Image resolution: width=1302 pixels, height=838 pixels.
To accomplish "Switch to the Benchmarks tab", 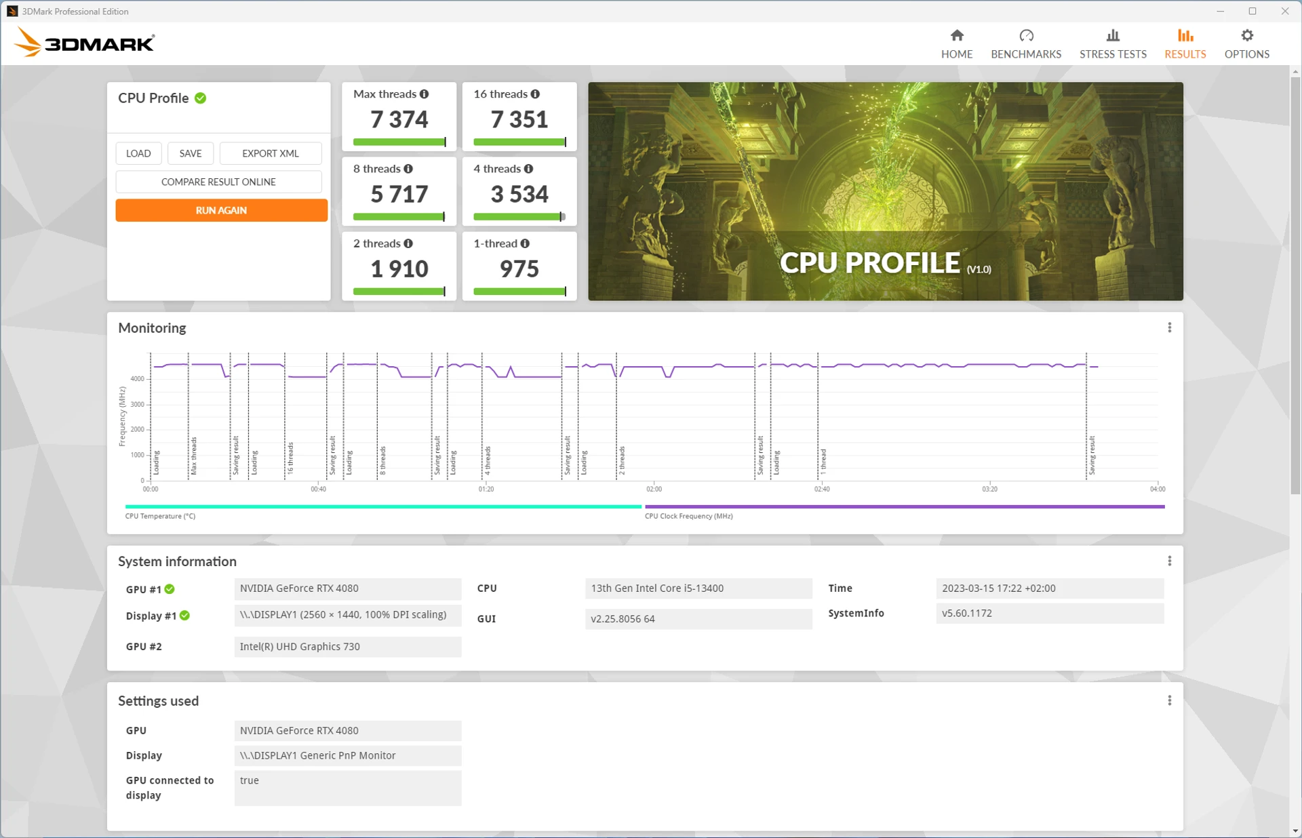I will click(1025, 44).
